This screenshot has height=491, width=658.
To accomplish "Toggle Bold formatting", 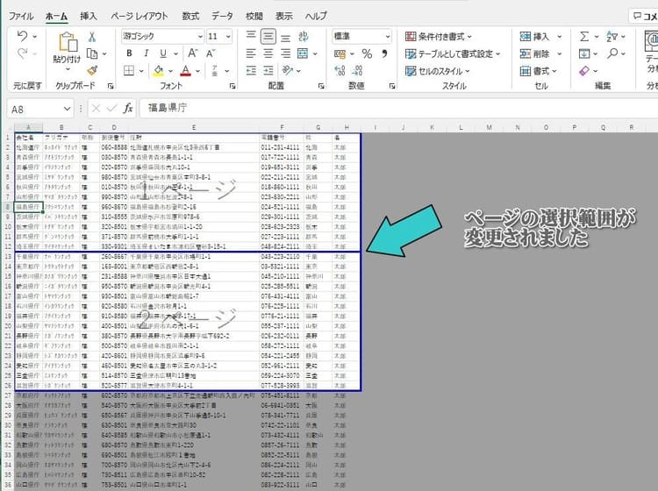I will 129,53.
